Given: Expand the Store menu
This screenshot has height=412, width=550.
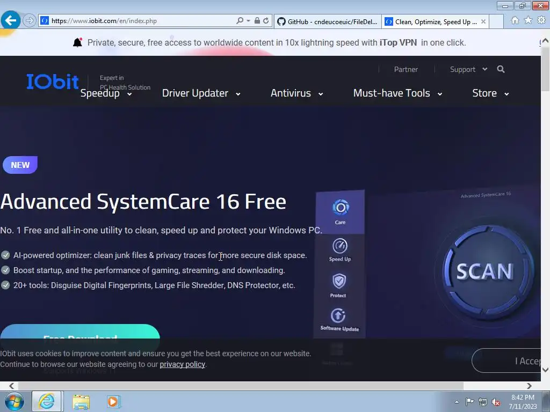Looking at the screenshot, I should [491, 93].
